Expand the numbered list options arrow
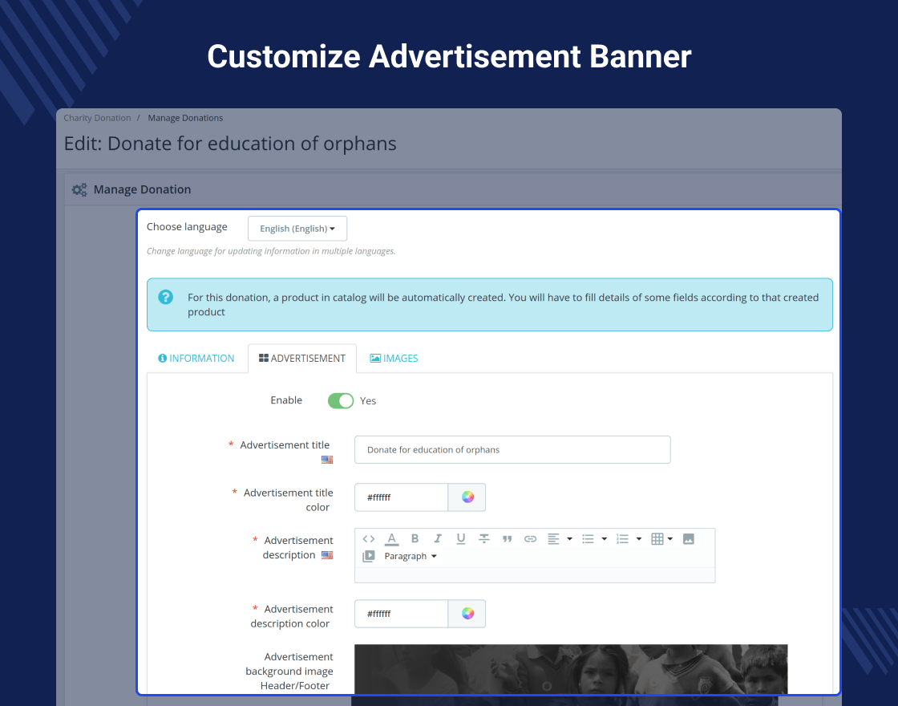898x706 pixels. (638, 538)
